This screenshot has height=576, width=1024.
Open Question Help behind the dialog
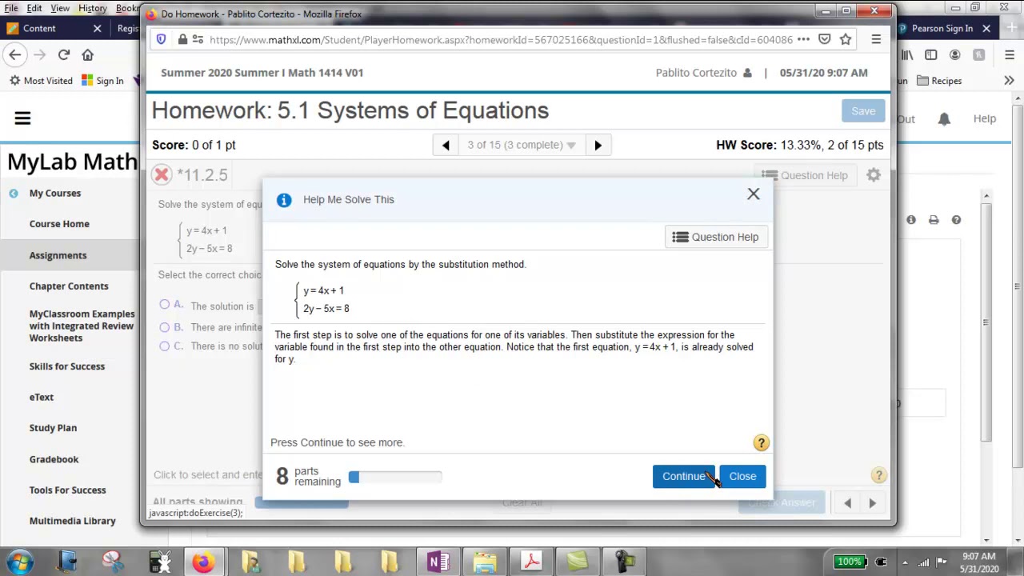[x=805, y=175]
